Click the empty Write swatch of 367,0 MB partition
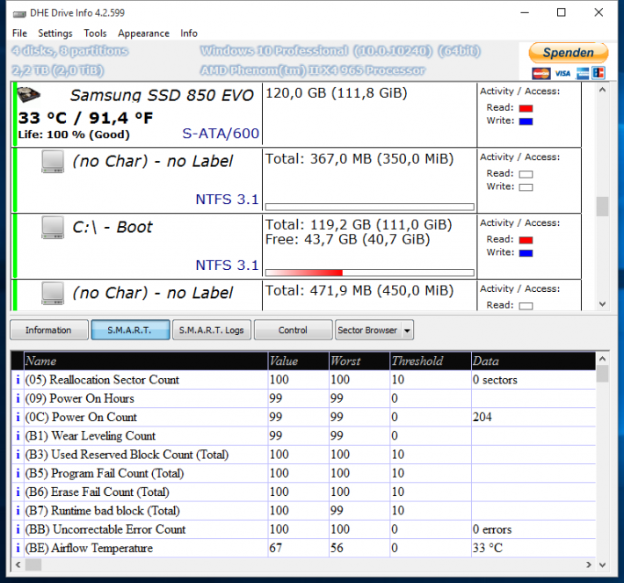The width and height of the screenshot is (624, 583). (526, 187)
